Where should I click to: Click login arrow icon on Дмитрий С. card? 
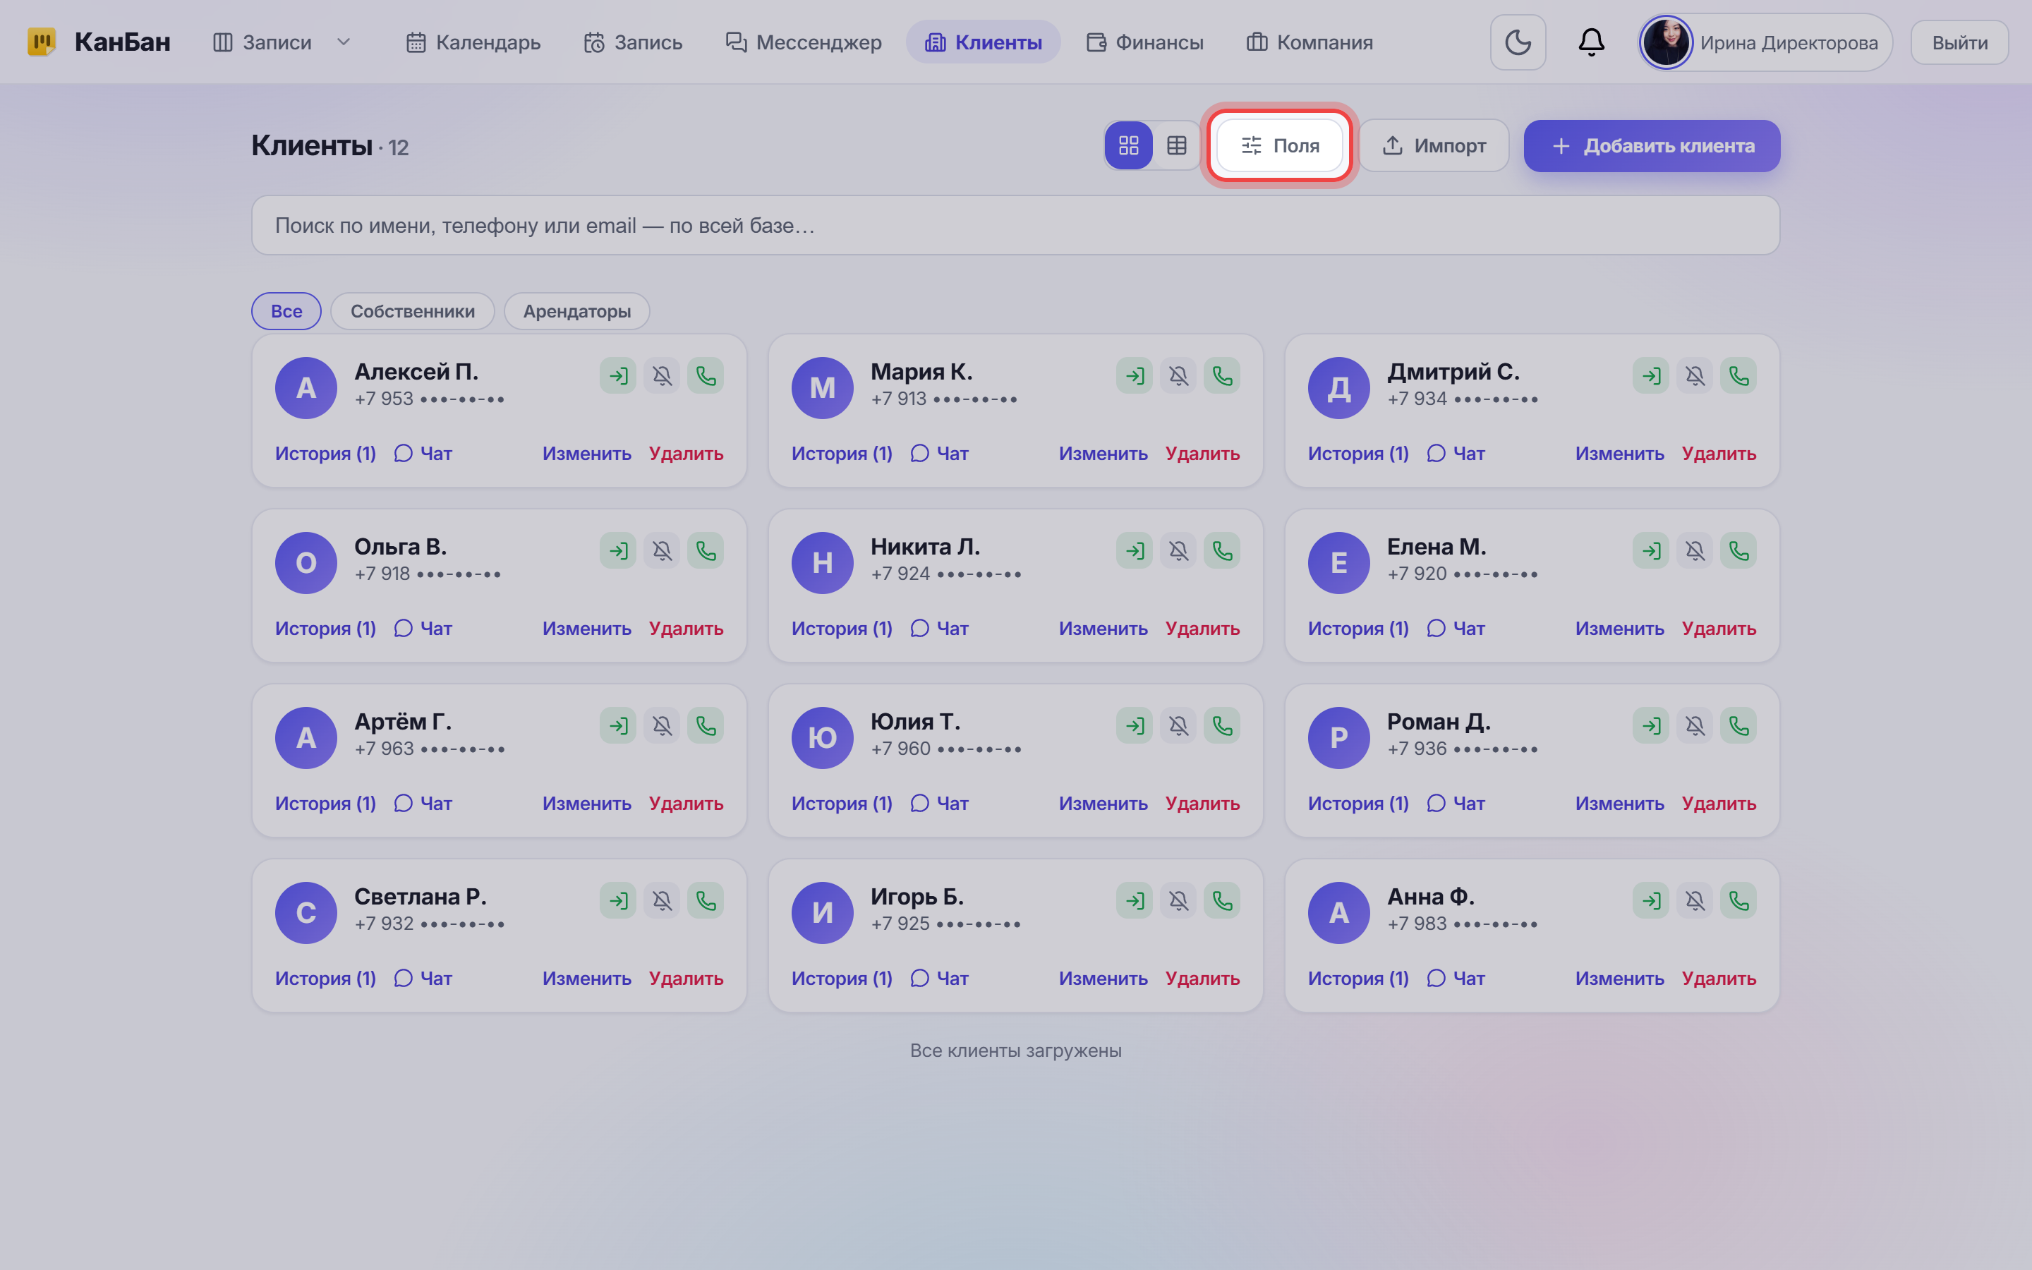[1651, 375]
